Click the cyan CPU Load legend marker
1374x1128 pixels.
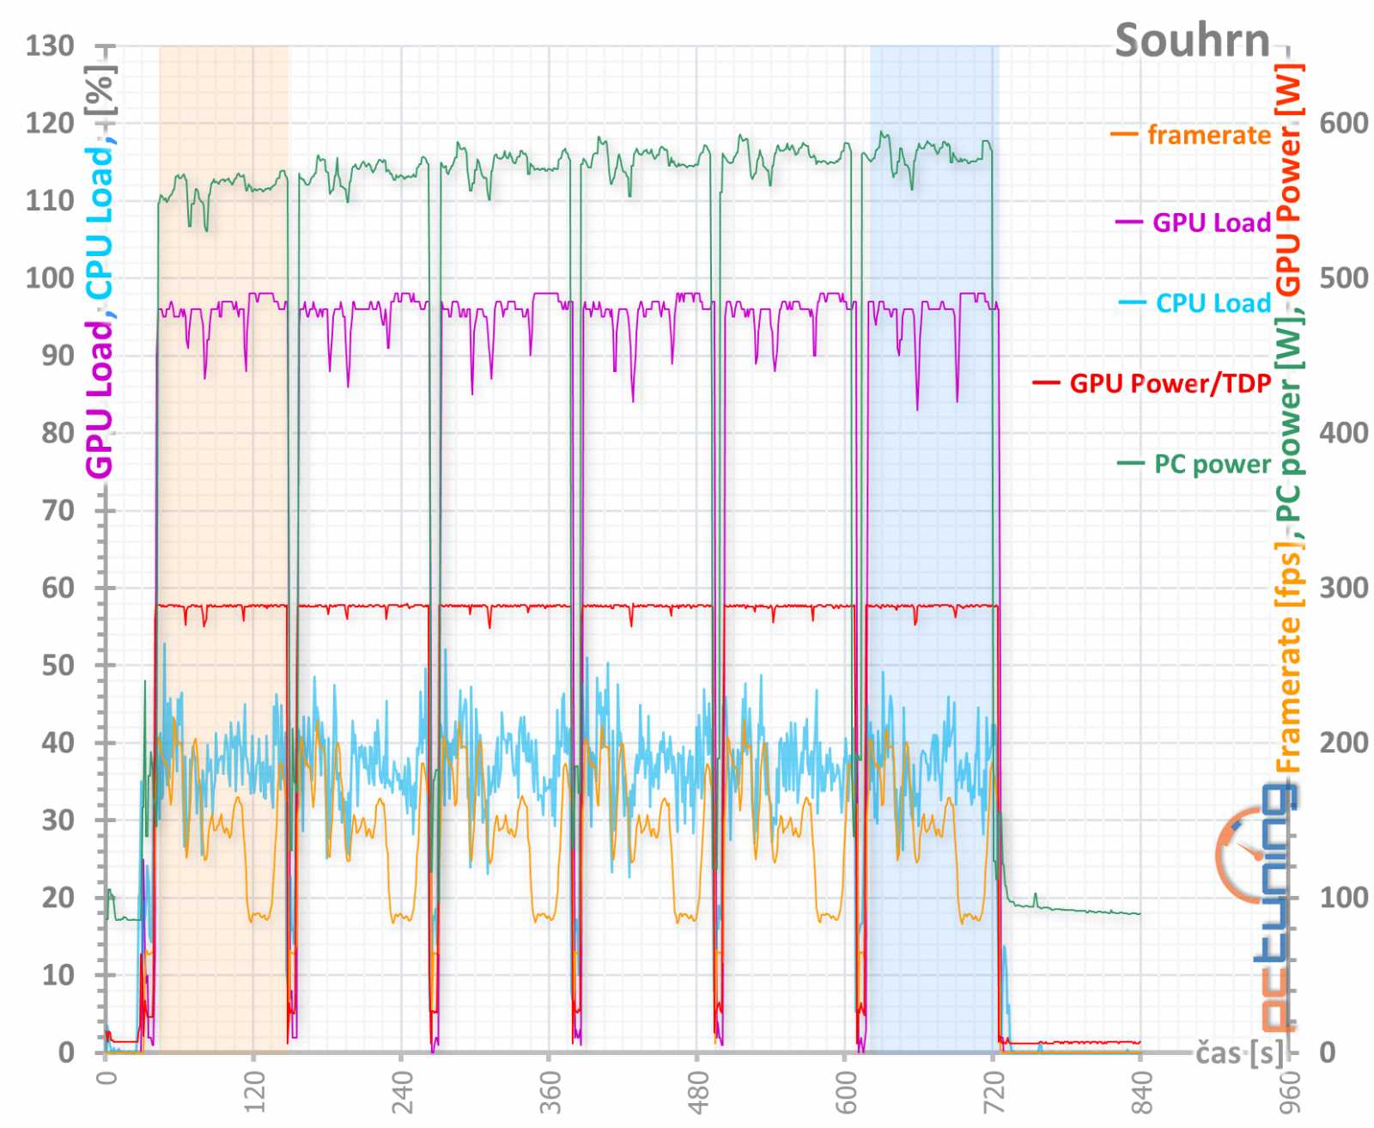tap(1133, 302)
